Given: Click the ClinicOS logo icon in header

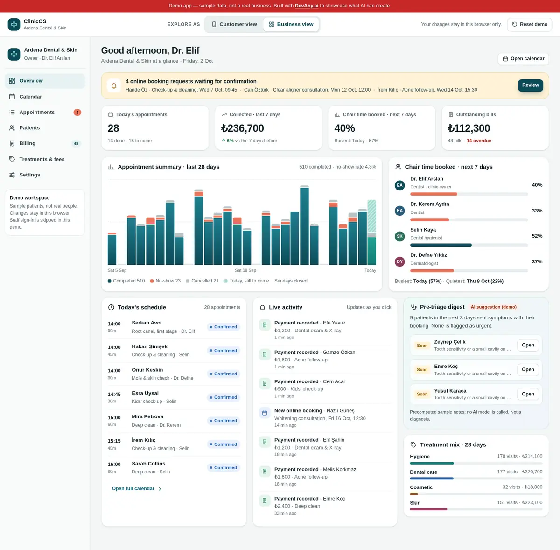Looking at the screenshot, I should coord(14,24).
